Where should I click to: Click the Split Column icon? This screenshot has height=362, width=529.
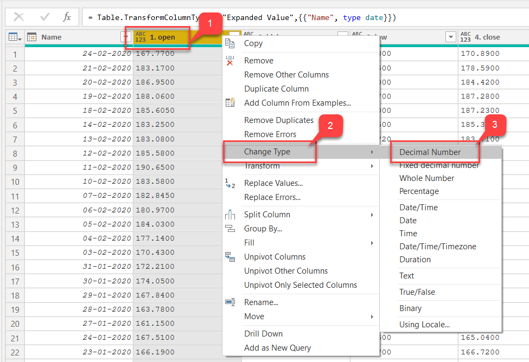tap(230, 215)
